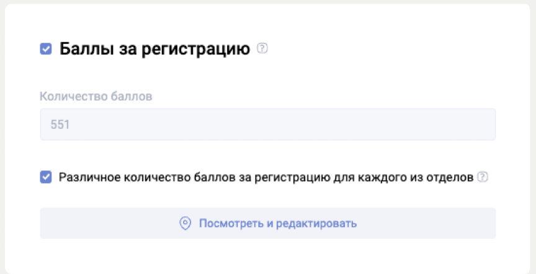Open the view and edit departments button

click(268, 223)
